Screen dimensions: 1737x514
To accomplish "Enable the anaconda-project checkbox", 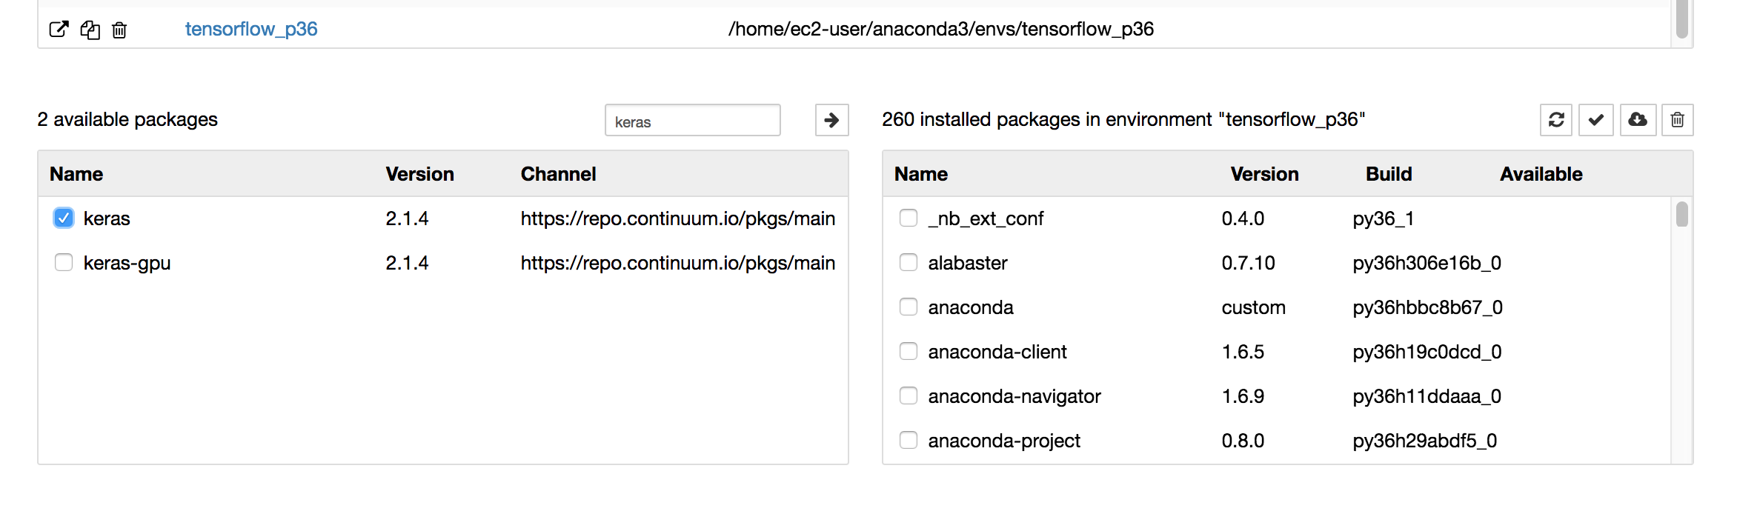I will [908, 439].
